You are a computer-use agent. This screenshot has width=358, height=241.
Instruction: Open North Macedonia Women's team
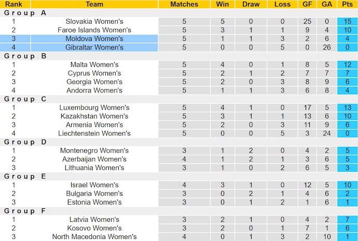[94, 237]
